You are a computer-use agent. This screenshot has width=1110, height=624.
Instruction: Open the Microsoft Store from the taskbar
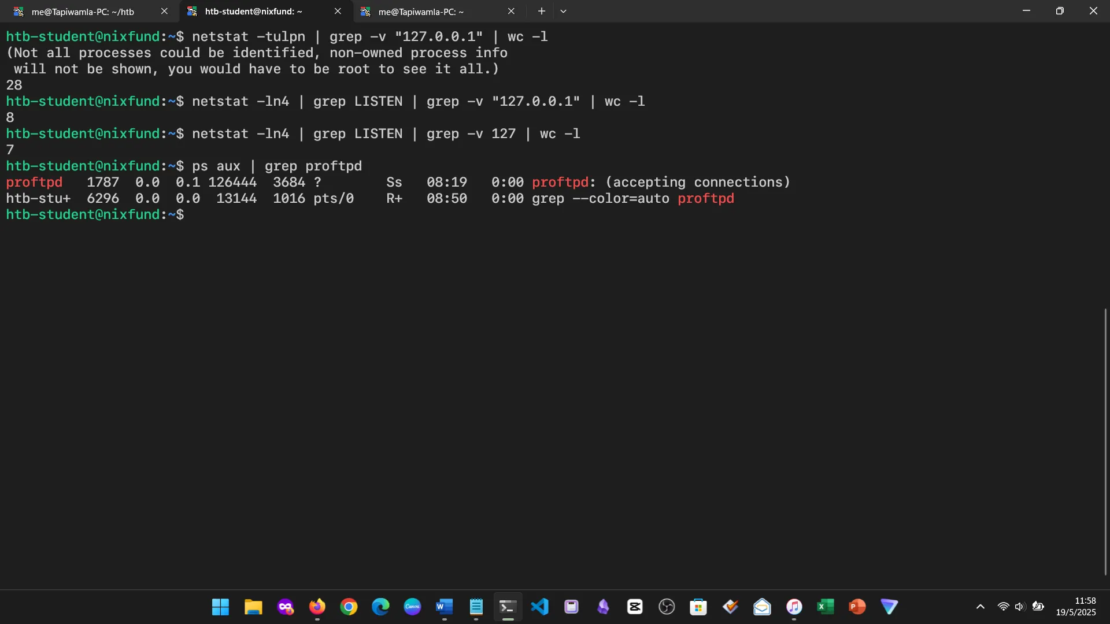(698, 607)
